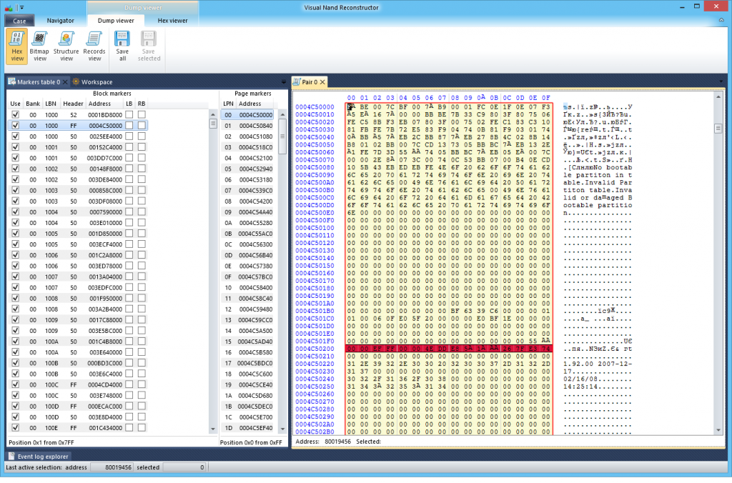Select the Hex view tool

coord(17,46)
